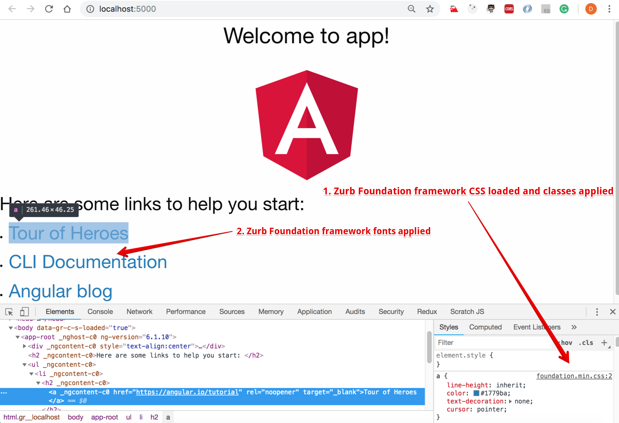The width and height of the screenshot is (619, 423).
Task: Click the home page icon
Action: [67, 9]
